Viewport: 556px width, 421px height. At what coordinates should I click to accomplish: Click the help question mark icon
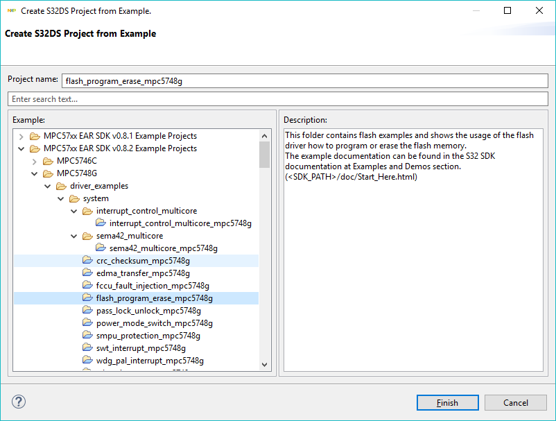19,402
